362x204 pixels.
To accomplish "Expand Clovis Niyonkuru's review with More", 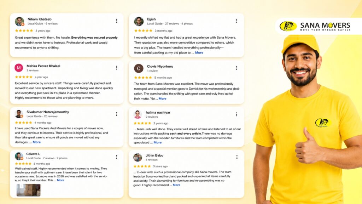I will point(162,98).
